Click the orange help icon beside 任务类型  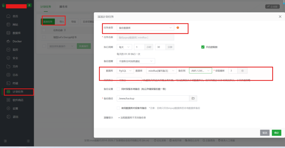click(x=178, y=28)
